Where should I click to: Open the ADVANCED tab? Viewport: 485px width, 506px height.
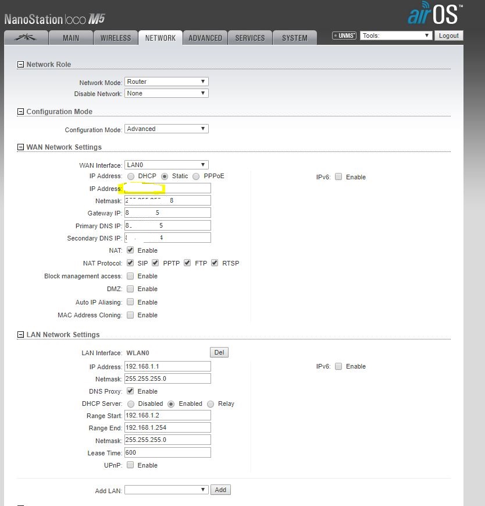click(205, 38)
